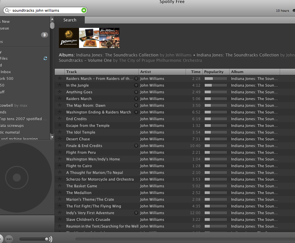Open the search magnifier options menu
The width and height of the screenshot is (295, 243).
click(x=8, y=10)
